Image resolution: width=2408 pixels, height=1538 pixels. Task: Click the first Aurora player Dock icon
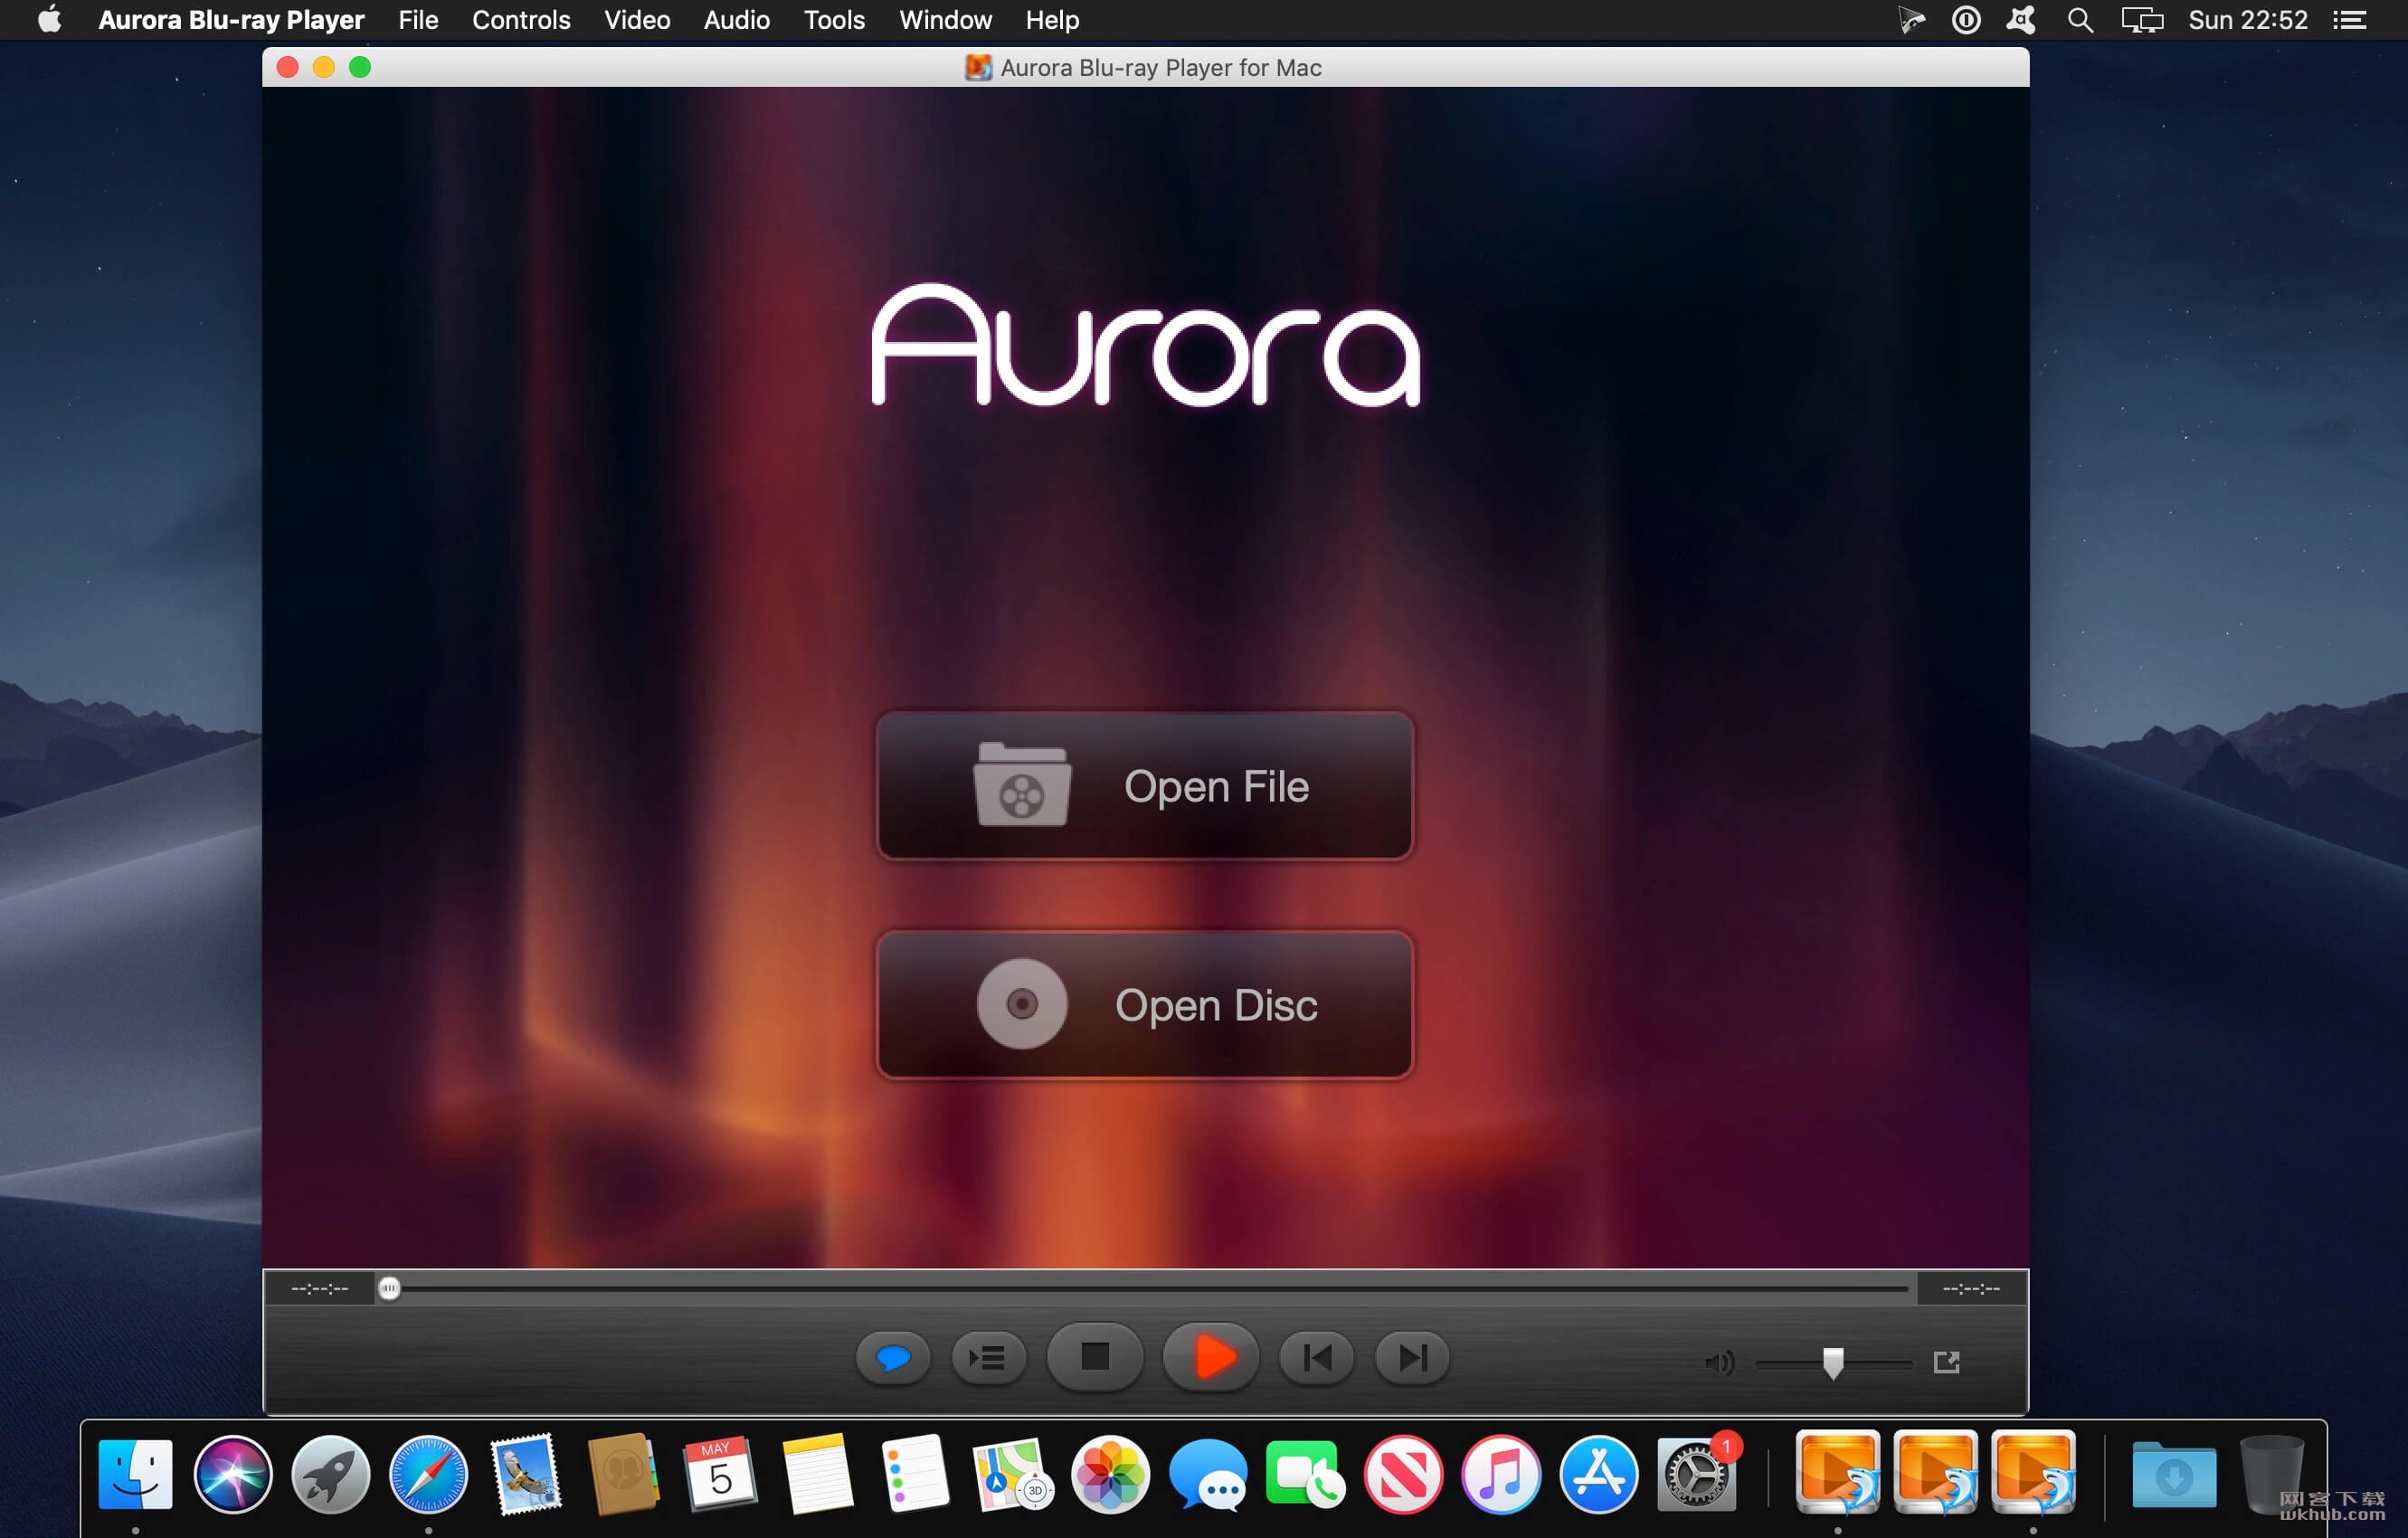1838,1471
